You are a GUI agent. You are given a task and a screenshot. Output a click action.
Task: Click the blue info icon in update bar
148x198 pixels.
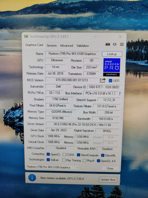pos(32,178)
